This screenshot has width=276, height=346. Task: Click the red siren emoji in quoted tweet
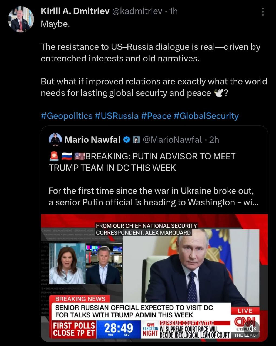click(53, 157)
